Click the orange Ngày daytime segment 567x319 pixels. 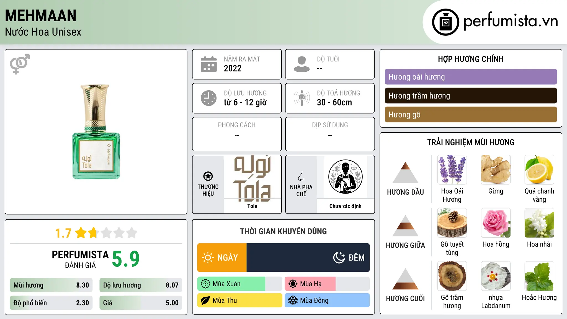click(x=222, y=258)
